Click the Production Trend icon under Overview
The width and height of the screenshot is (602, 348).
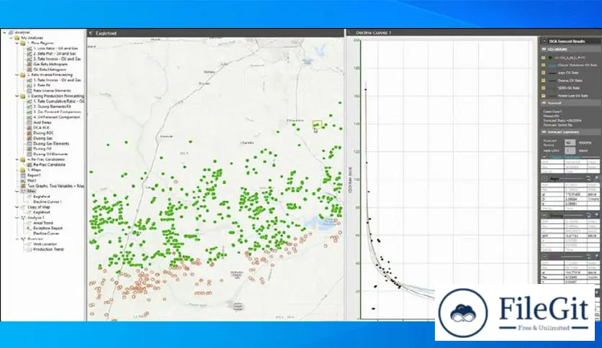tap(30, 249)
